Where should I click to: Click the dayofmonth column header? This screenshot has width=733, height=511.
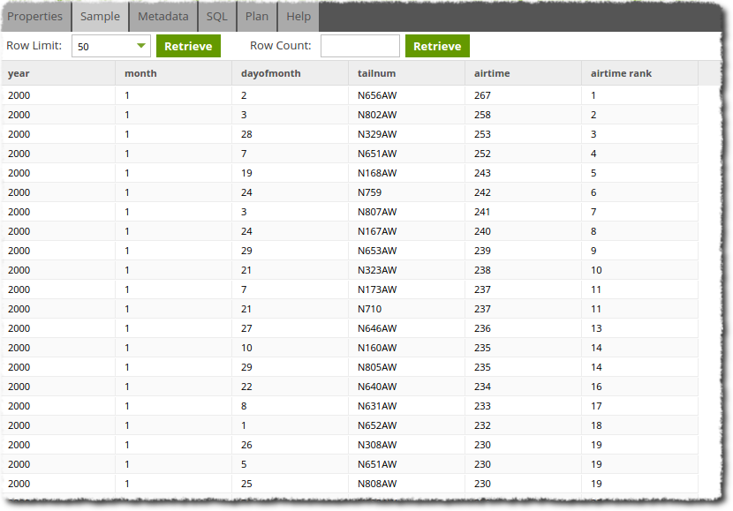click(290, 73)
